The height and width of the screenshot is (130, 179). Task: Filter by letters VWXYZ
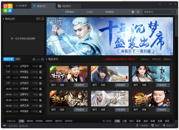pos(69,121)
